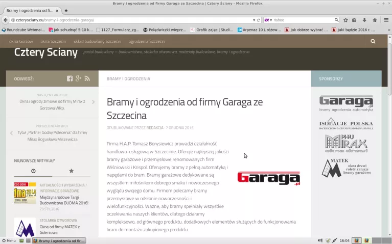Click the browser Back arrow button
Screen dimensions: 392x244
coord(5,20)
